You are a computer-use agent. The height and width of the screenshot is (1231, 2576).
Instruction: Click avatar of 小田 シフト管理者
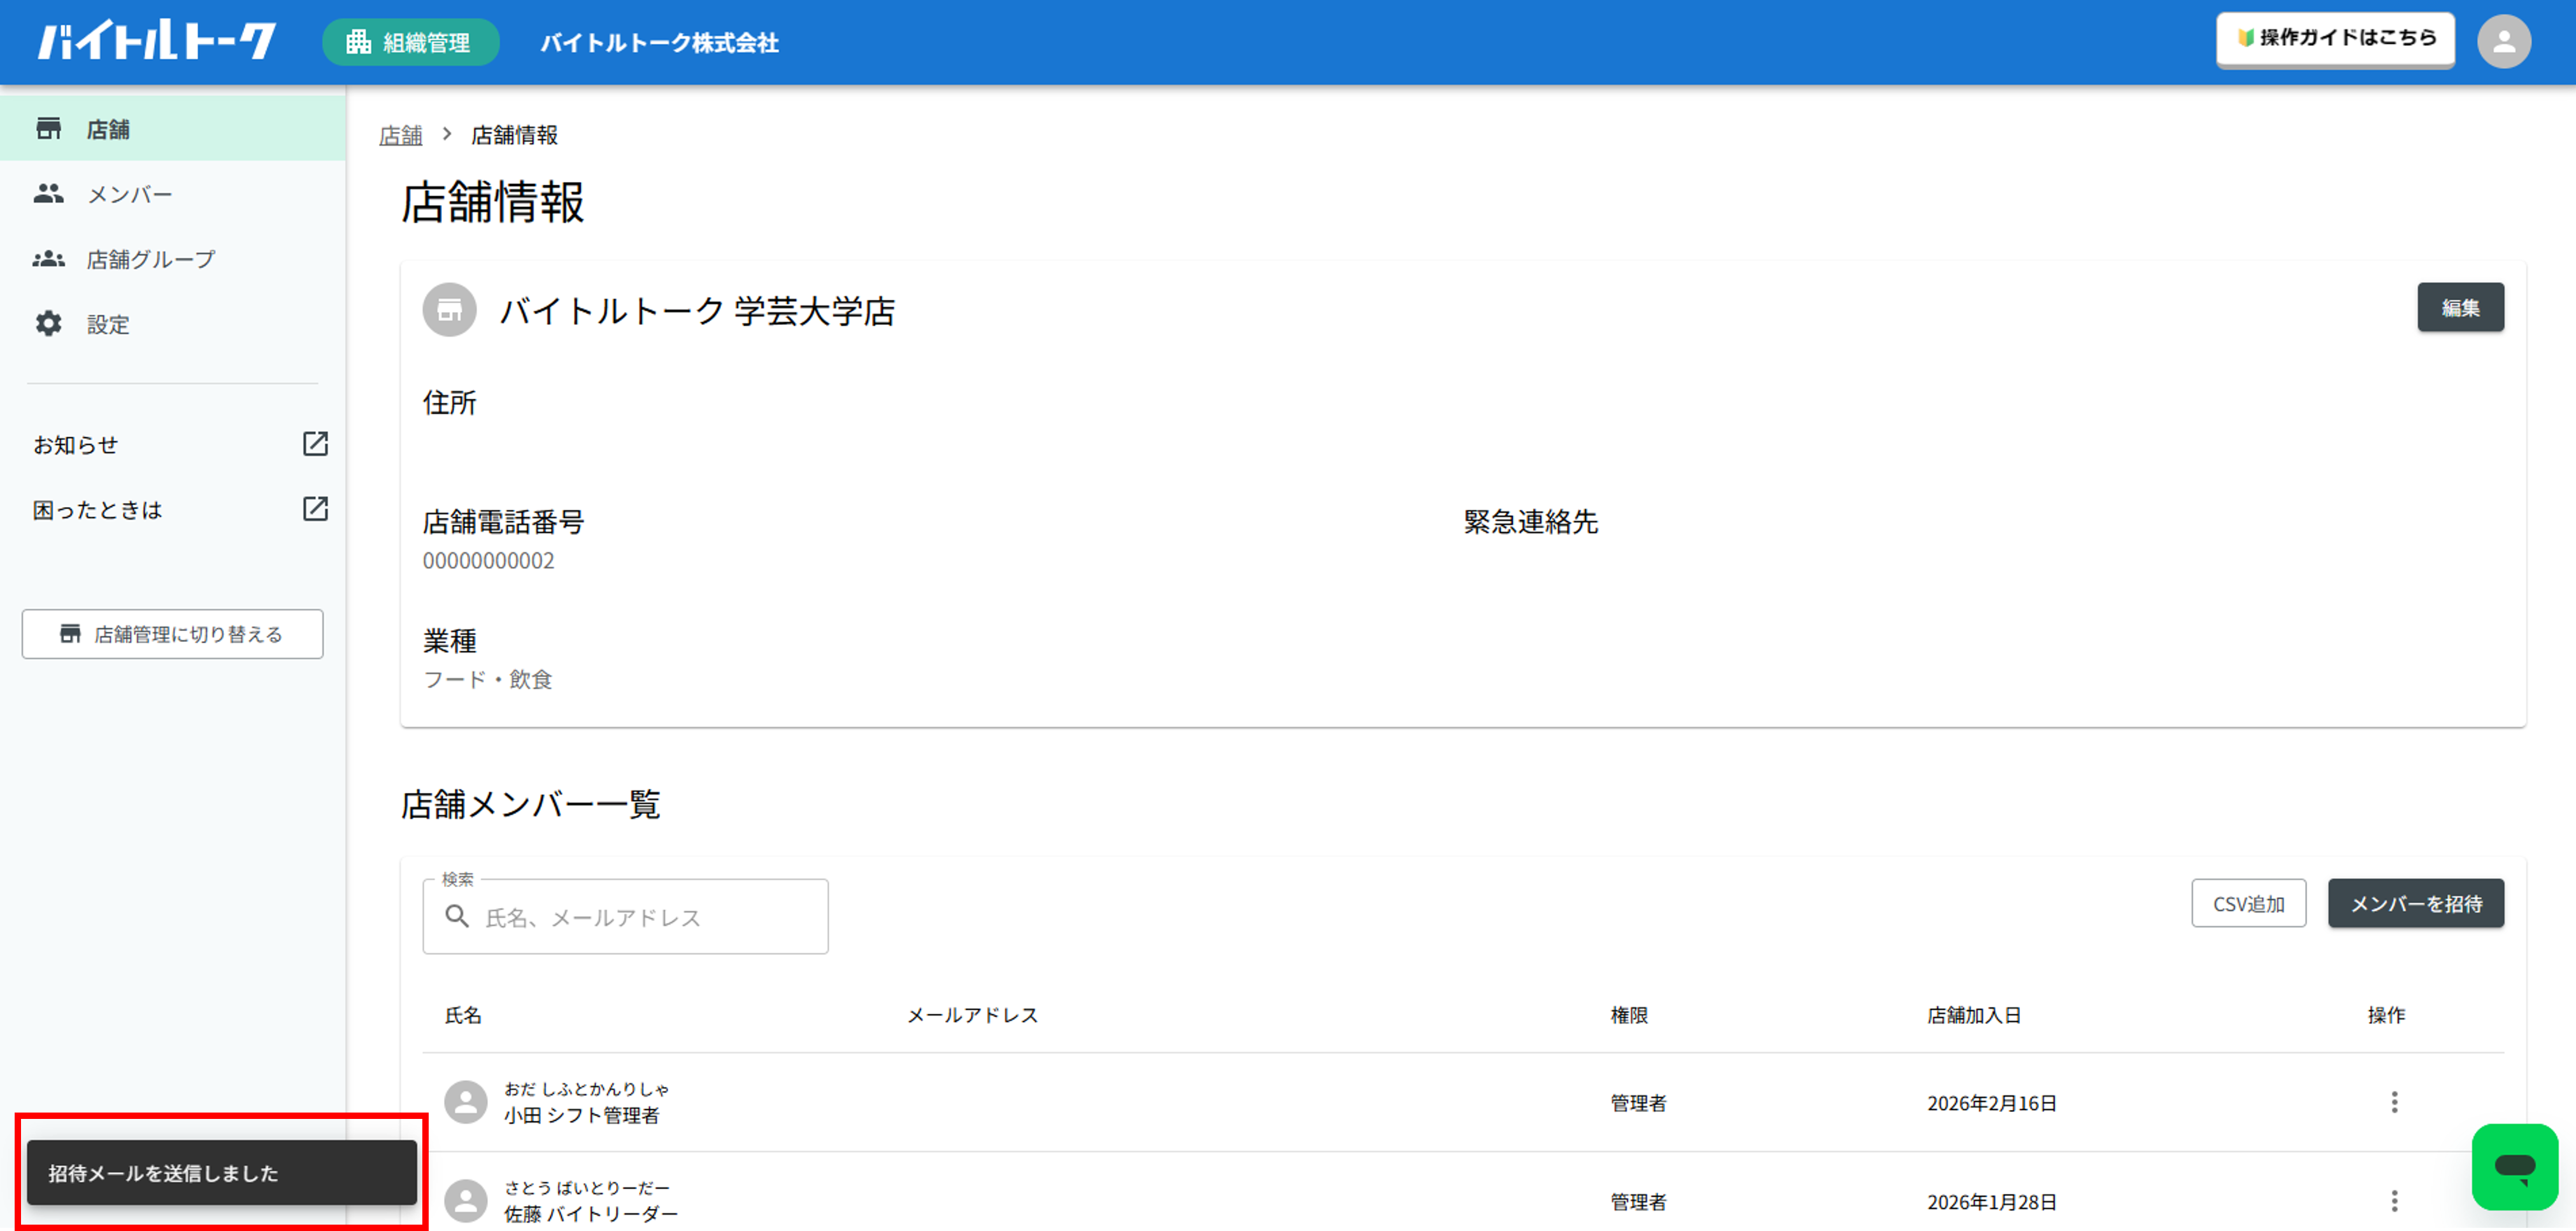[x=465, y=1102]
